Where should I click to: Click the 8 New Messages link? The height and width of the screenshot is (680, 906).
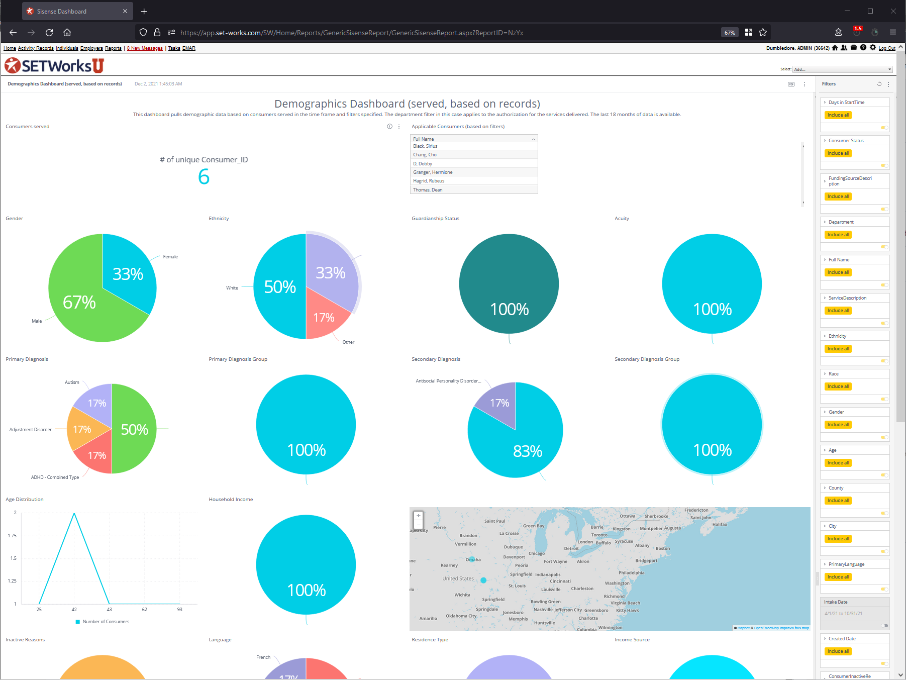(145, 48)
